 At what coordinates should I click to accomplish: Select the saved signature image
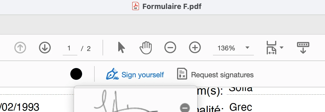pyautogui.click(x=126, y=101)
